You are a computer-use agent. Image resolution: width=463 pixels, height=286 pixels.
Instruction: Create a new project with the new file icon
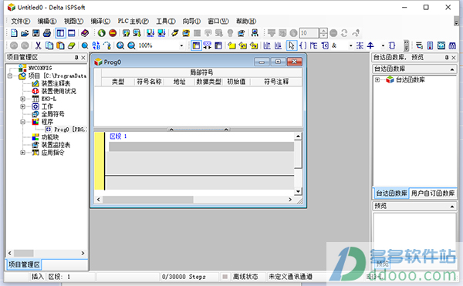[x=14, y=33]
